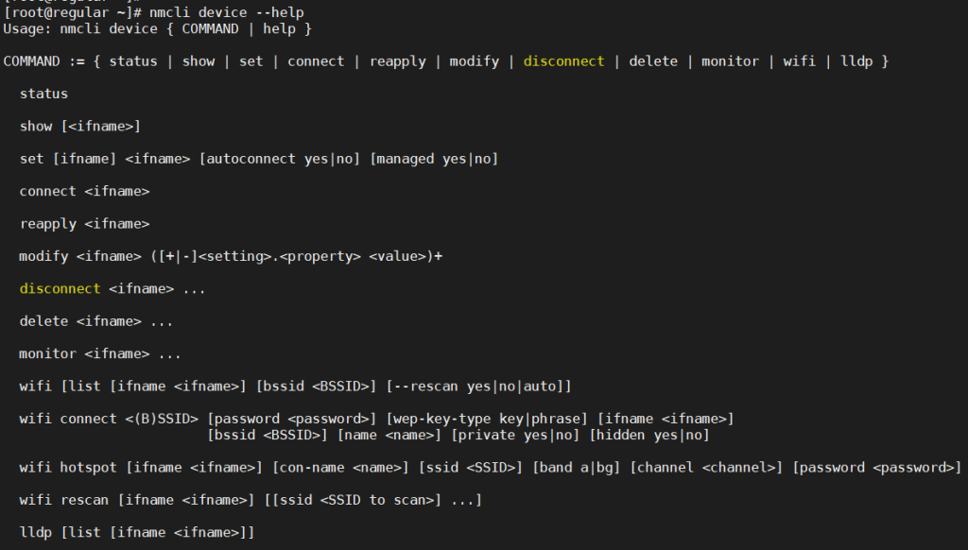
Task: Click yellow "disconnect" in the COMMAND list
Action: pyautogui.click(x=563, y=61)
